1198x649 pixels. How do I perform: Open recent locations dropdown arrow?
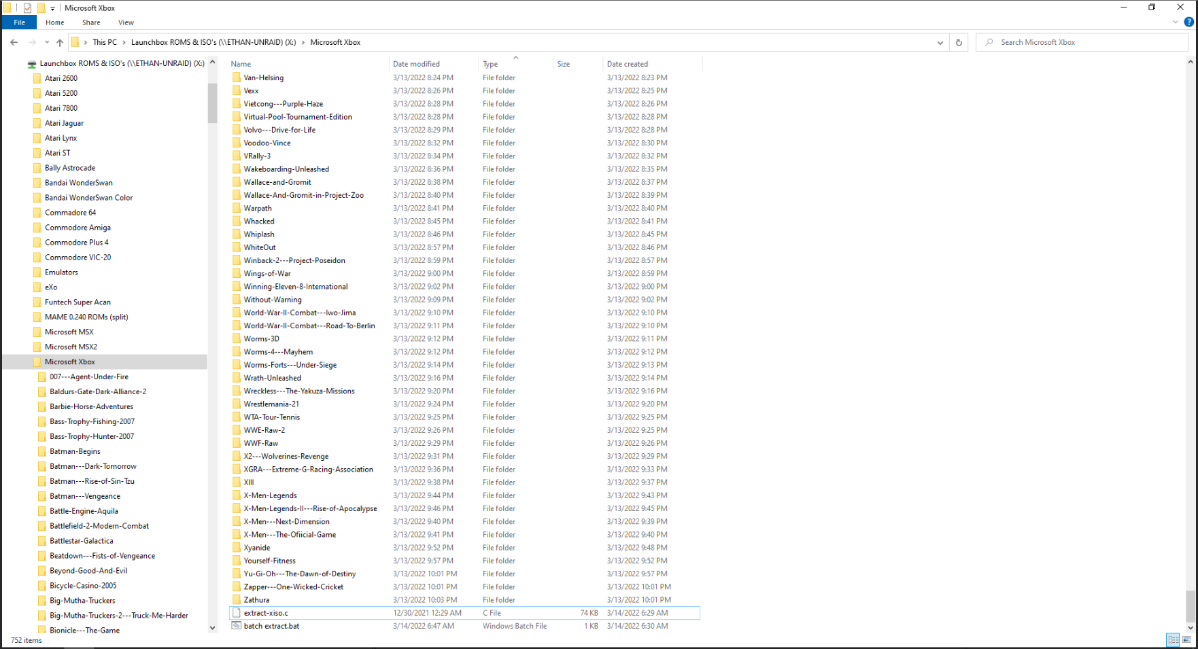click(47, 42)
